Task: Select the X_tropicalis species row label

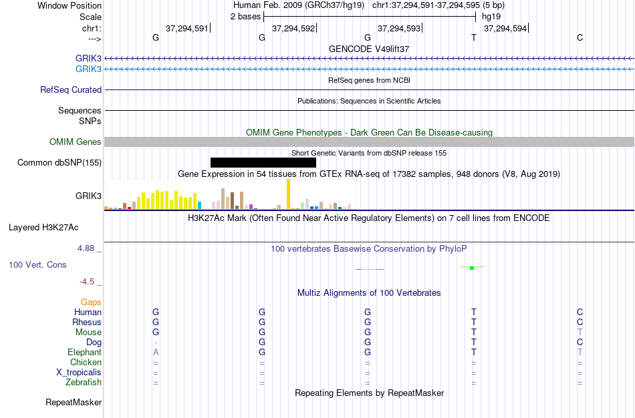Action: (x=79, y=373)
